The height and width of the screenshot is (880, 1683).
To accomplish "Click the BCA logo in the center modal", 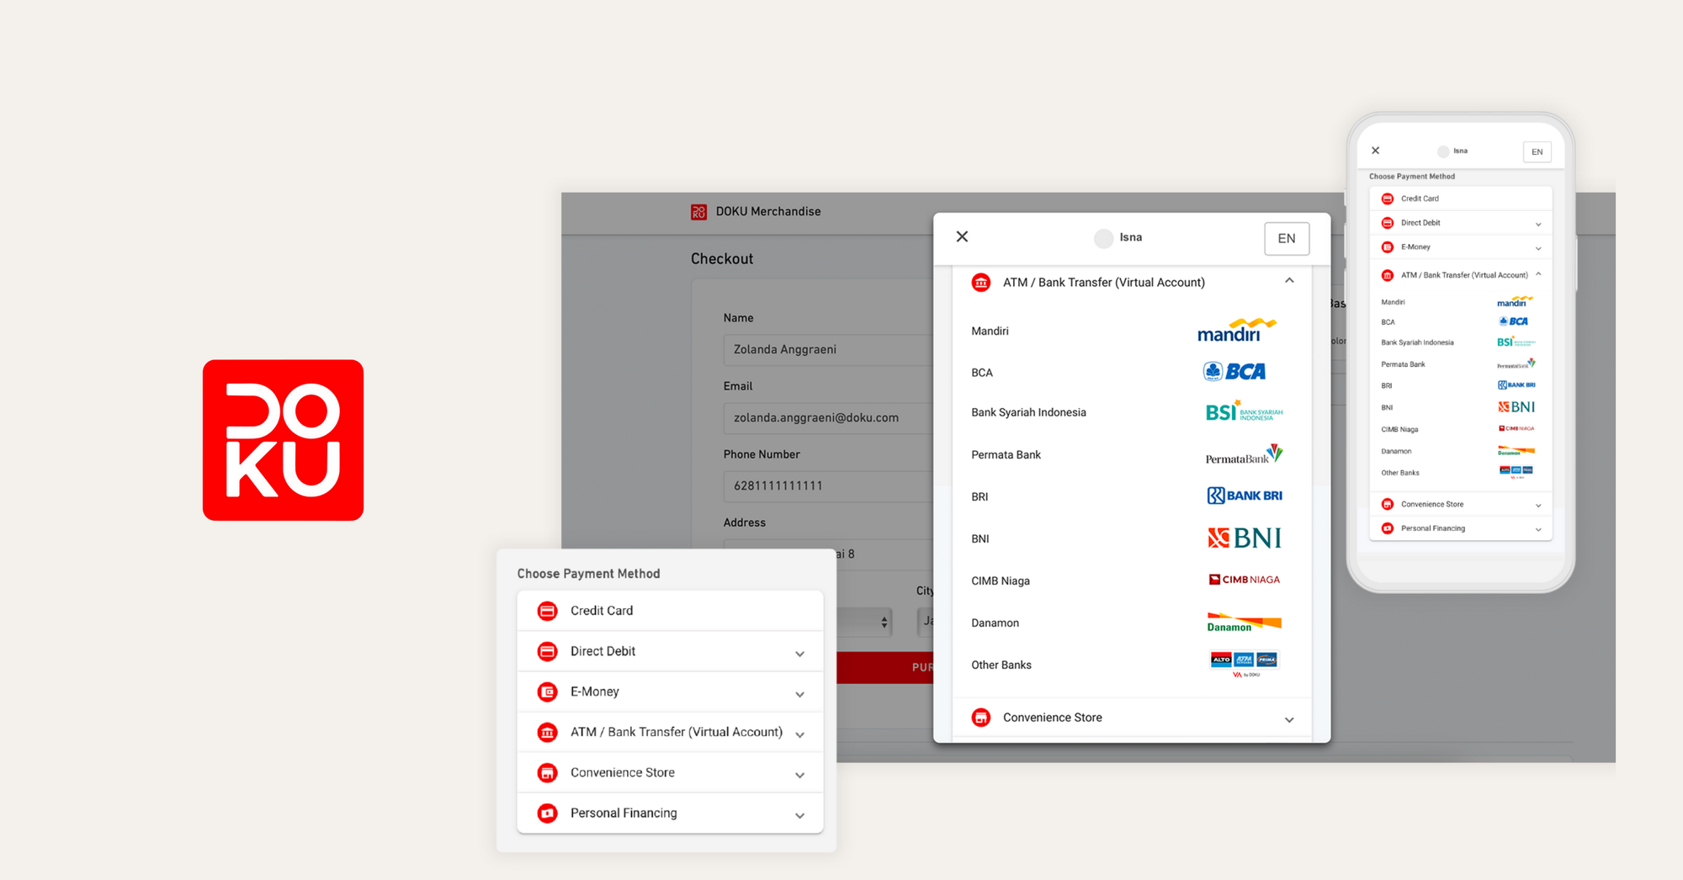I will pos(1234,371).
